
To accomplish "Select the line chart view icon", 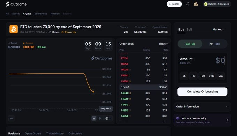I will 94,118.
